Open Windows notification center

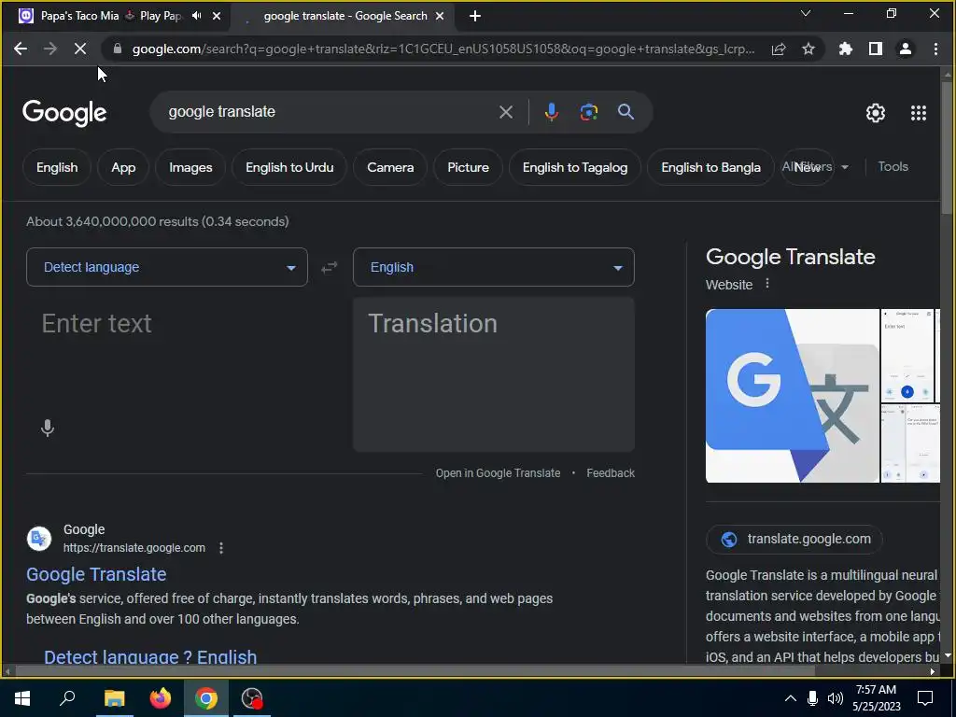click(x=925, y=698)
